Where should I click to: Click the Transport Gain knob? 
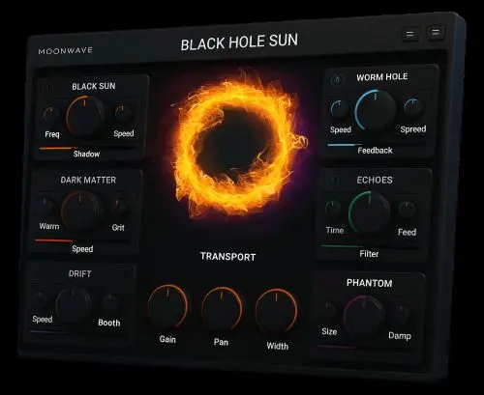(x=167, y=306)
